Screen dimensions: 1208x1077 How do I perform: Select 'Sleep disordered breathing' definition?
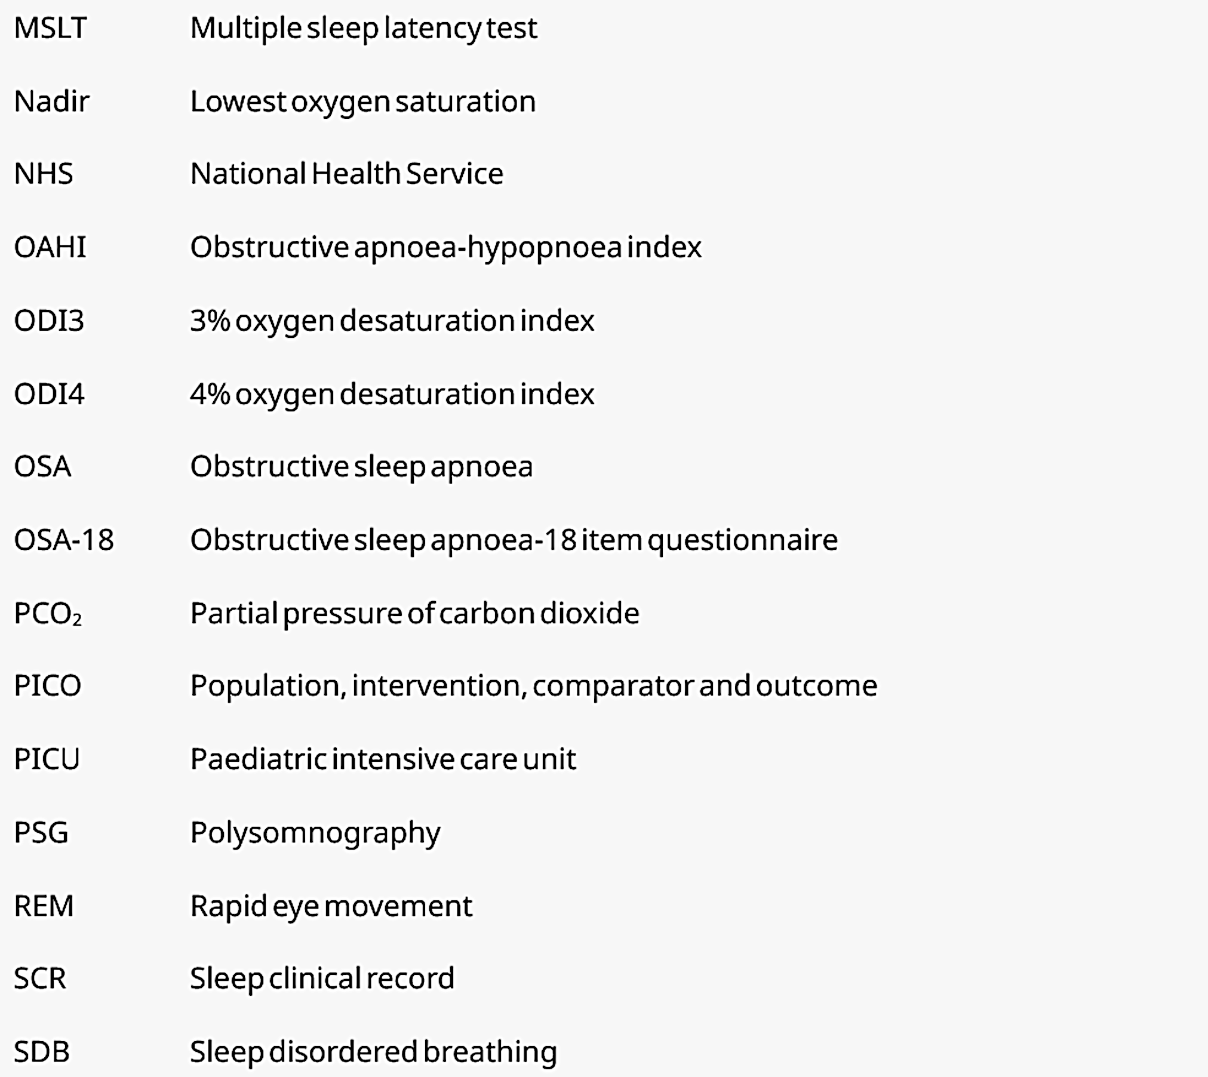click(x=373, y=1052)
